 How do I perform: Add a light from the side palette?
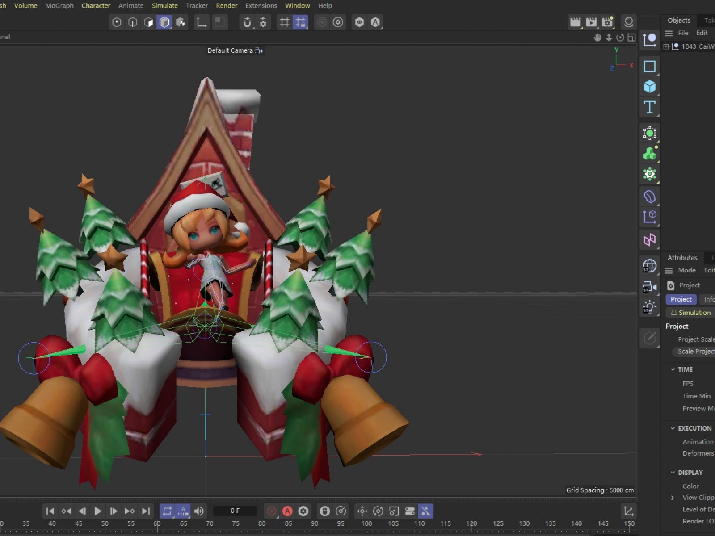tap(650, 307)
